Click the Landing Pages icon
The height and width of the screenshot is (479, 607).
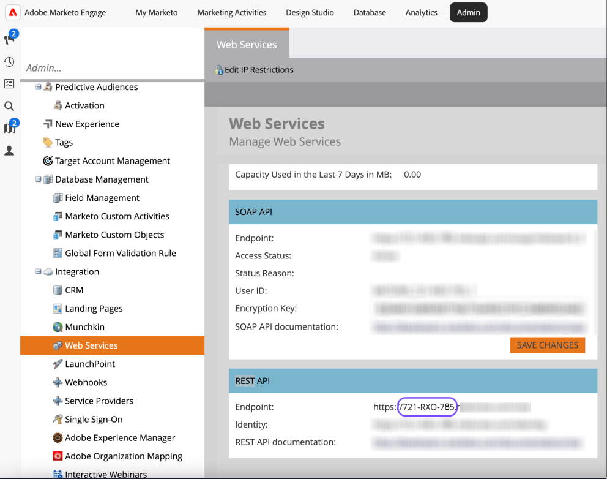[x=58, y=309]
